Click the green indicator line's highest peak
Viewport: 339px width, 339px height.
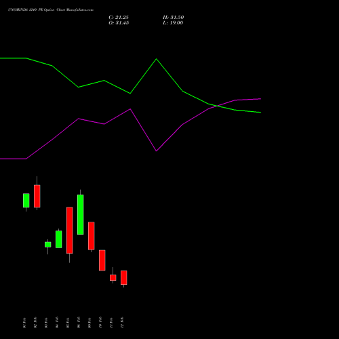(x=157, y=59)
